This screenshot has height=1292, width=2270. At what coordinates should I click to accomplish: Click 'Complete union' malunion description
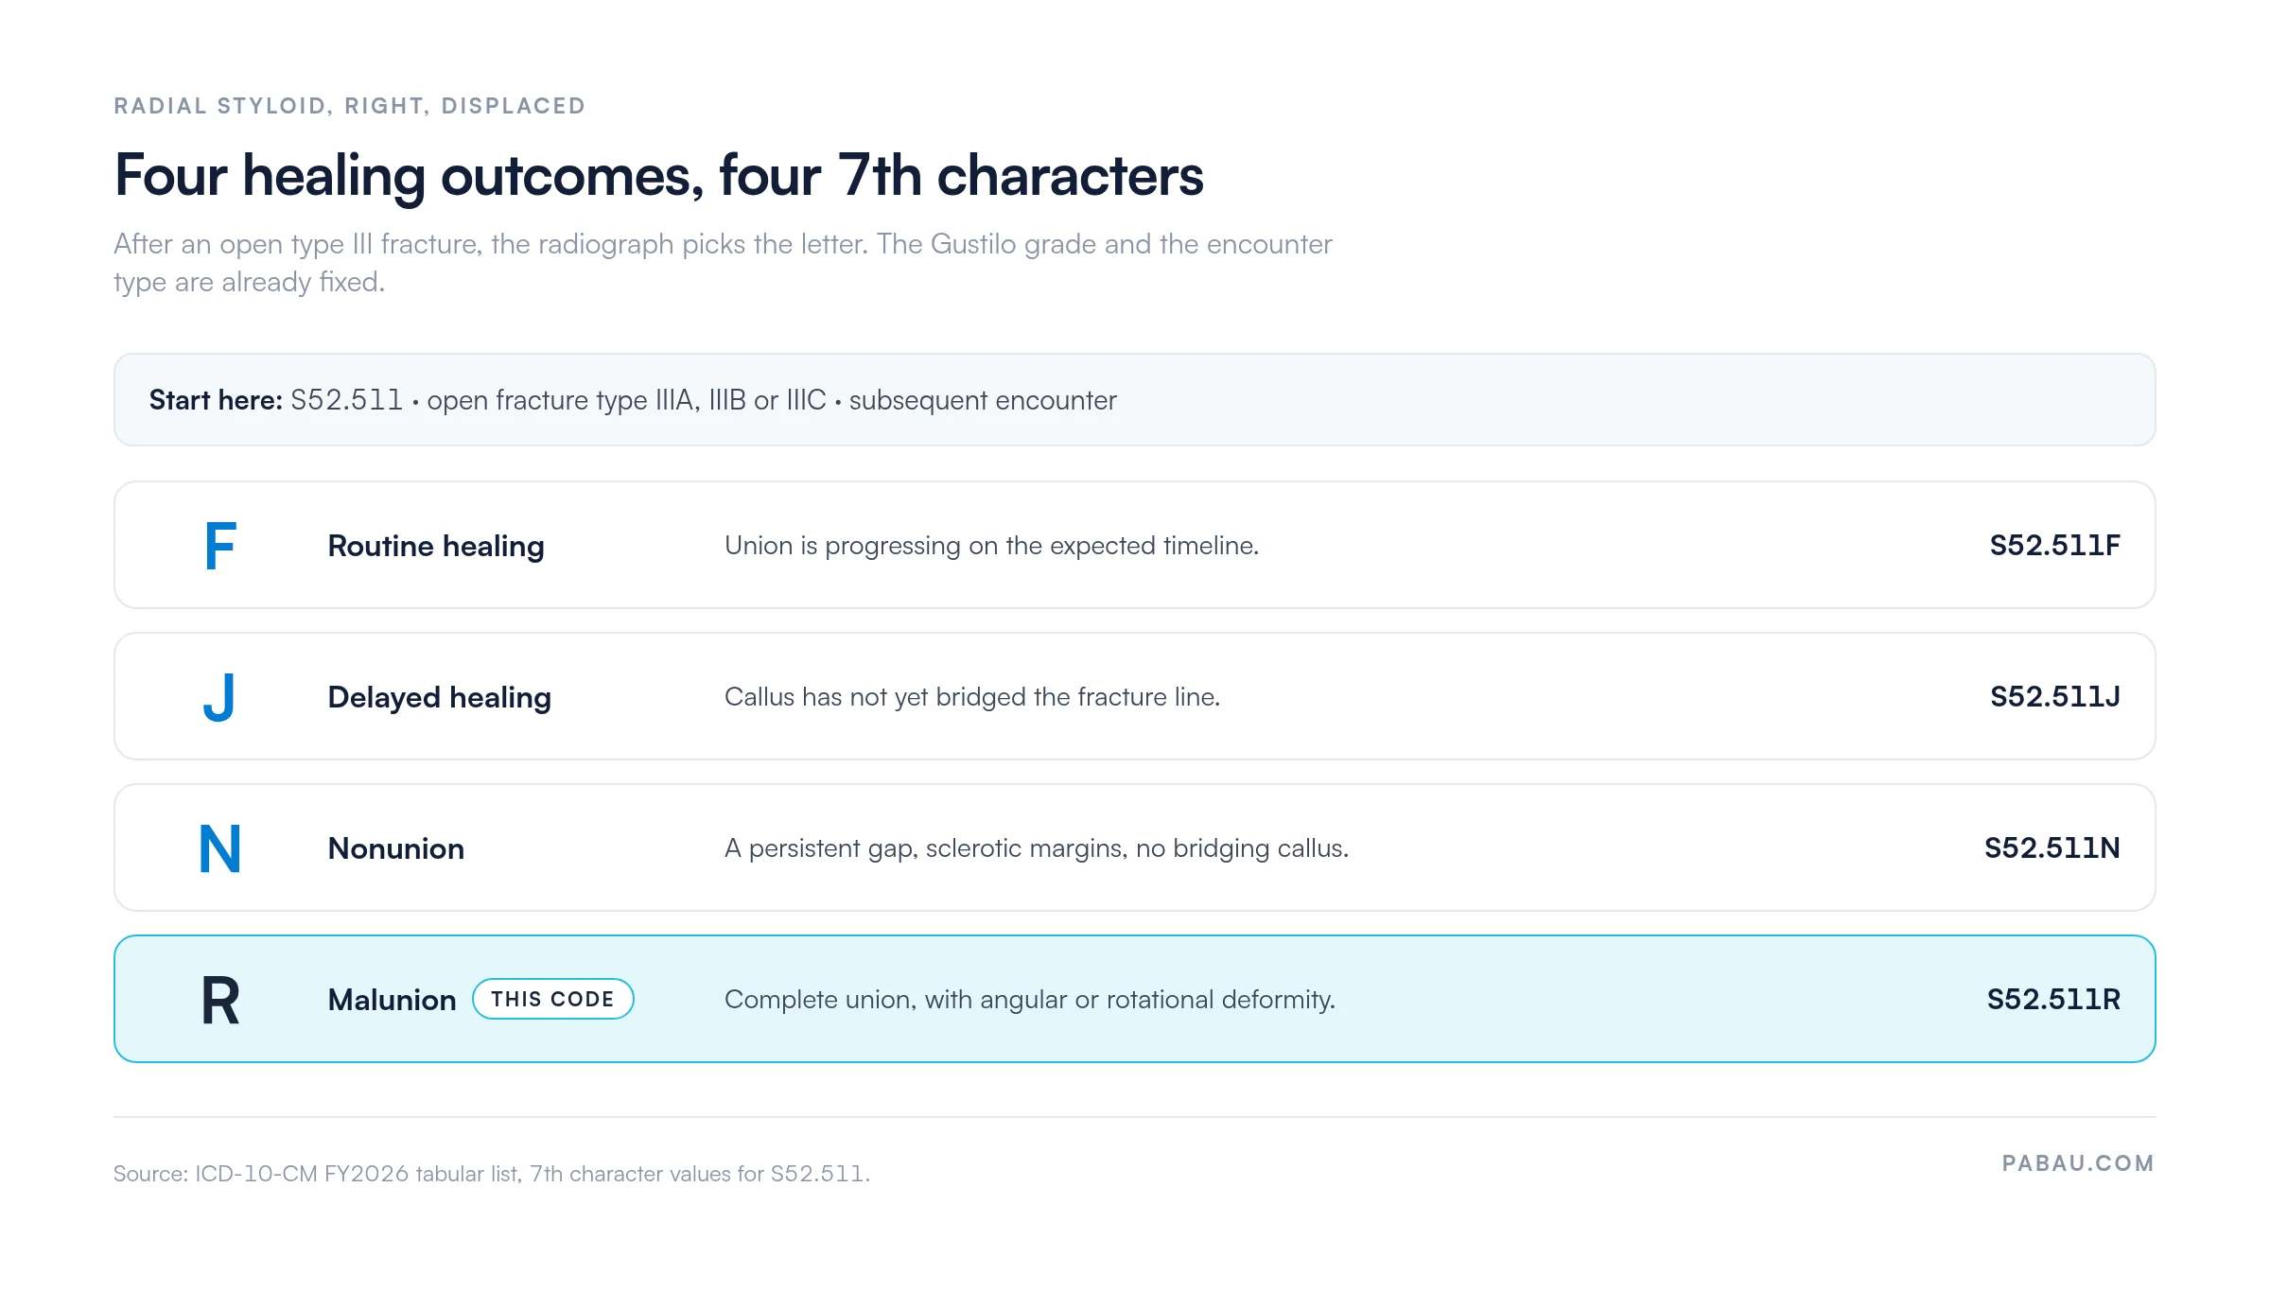[1030, 1000]
